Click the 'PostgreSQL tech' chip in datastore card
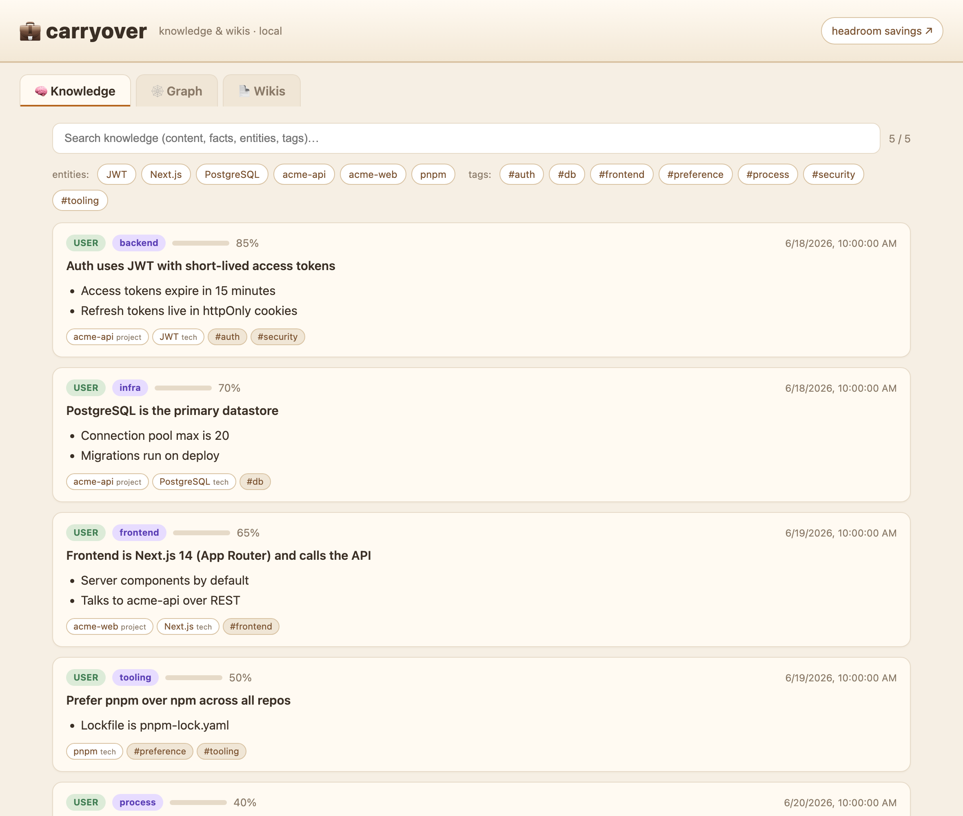 pyautogui.click(x=194, y=481)
